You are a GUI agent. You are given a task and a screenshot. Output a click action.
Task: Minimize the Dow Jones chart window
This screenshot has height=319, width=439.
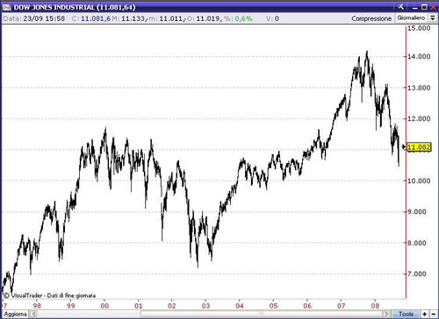click(414, 7)
